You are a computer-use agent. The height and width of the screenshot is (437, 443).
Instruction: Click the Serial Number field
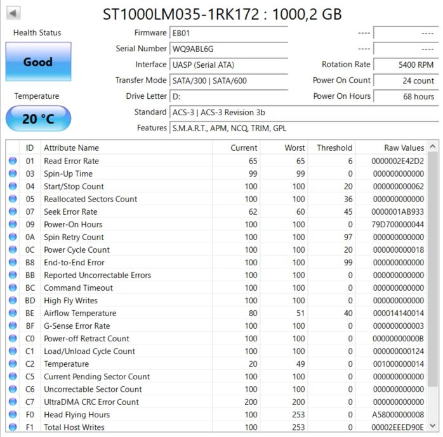pos(228,49)
